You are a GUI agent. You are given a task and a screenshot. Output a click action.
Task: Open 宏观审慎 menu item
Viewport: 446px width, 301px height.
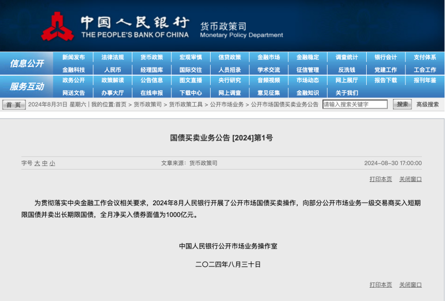(191, 57)
